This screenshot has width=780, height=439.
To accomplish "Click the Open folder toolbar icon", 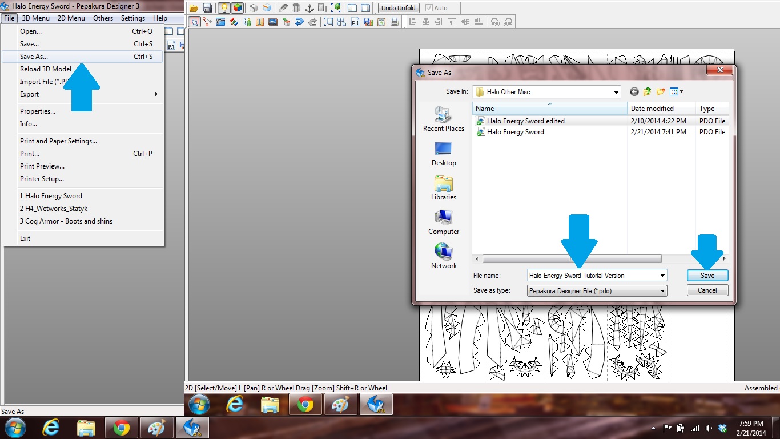I will point(194,8).
